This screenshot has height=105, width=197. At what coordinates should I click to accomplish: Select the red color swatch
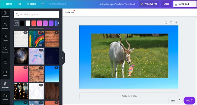(x=34, y=23)
